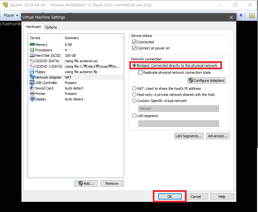Select the Hard Disk (SCSI) icon
This screenshot has width=258, height=212.
(32, 55)
